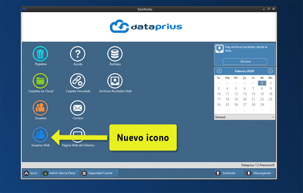303x193 pixels.
Task: Click the download icon in received files notice
Action: click(x=220, y=49)
